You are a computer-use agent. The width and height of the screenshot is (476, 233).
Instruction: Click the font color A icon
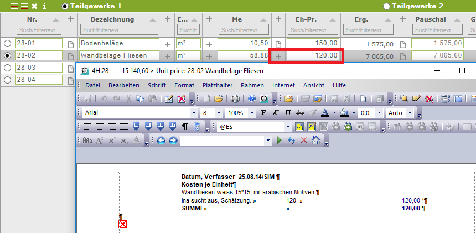pos(325,113)
